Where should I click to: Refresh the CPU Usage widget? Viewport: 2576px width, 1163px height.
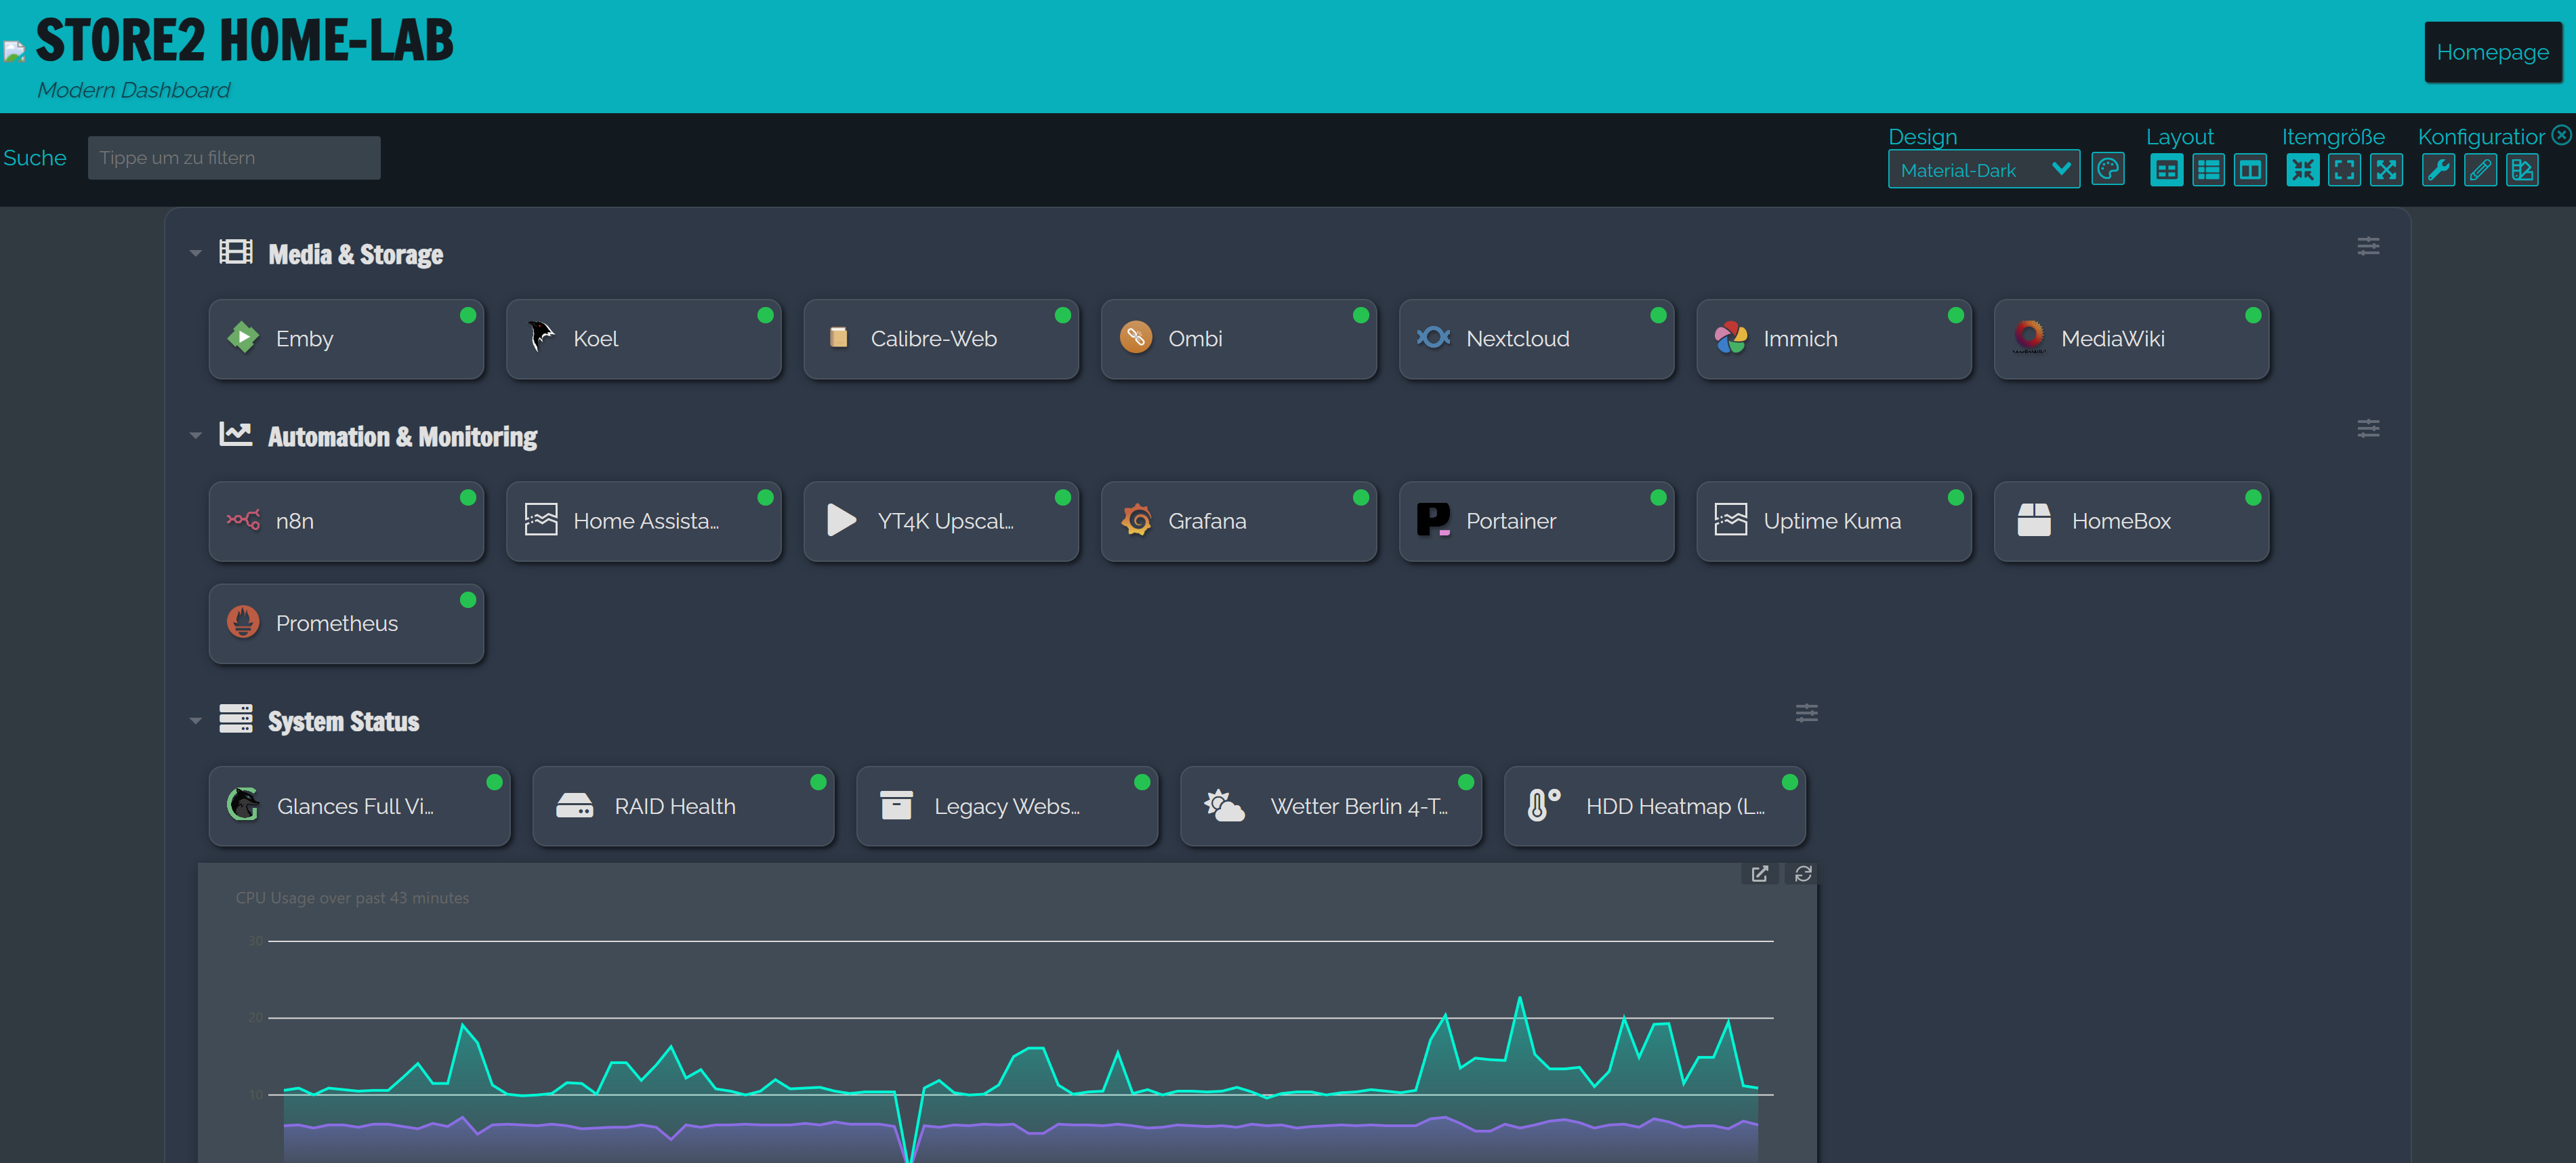tap(1803, 874)
